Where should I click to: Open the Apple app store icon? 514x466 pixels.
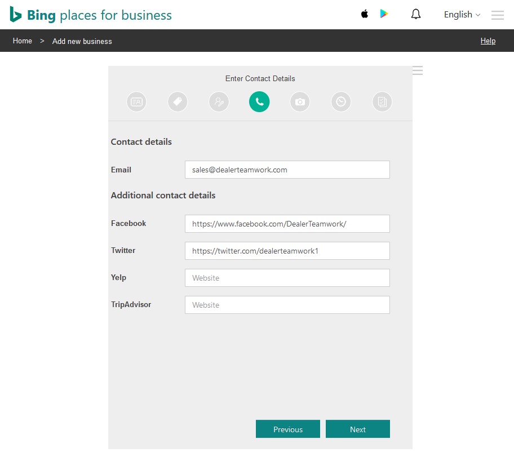364,14
